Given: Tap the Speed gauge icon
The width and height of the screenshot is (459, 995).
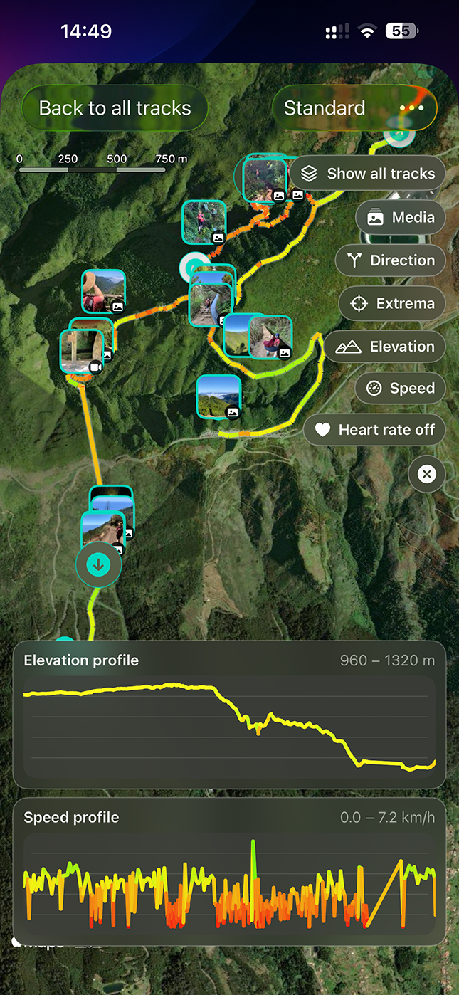Looking at the screenshot, I should [374, 389].
